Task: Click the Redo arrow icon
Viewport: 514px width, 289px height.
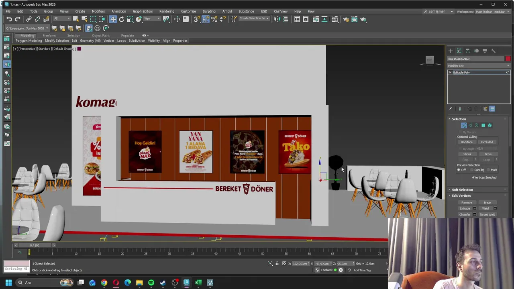Action: 17,19
